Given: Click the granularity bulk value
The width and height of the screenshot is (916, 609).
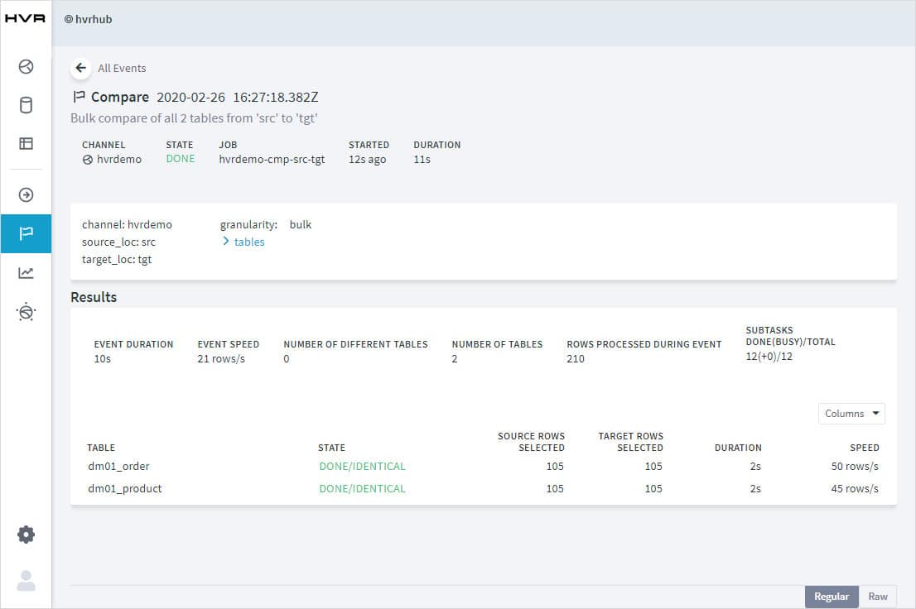Looking at the screenshot, I should click(301, 224).
